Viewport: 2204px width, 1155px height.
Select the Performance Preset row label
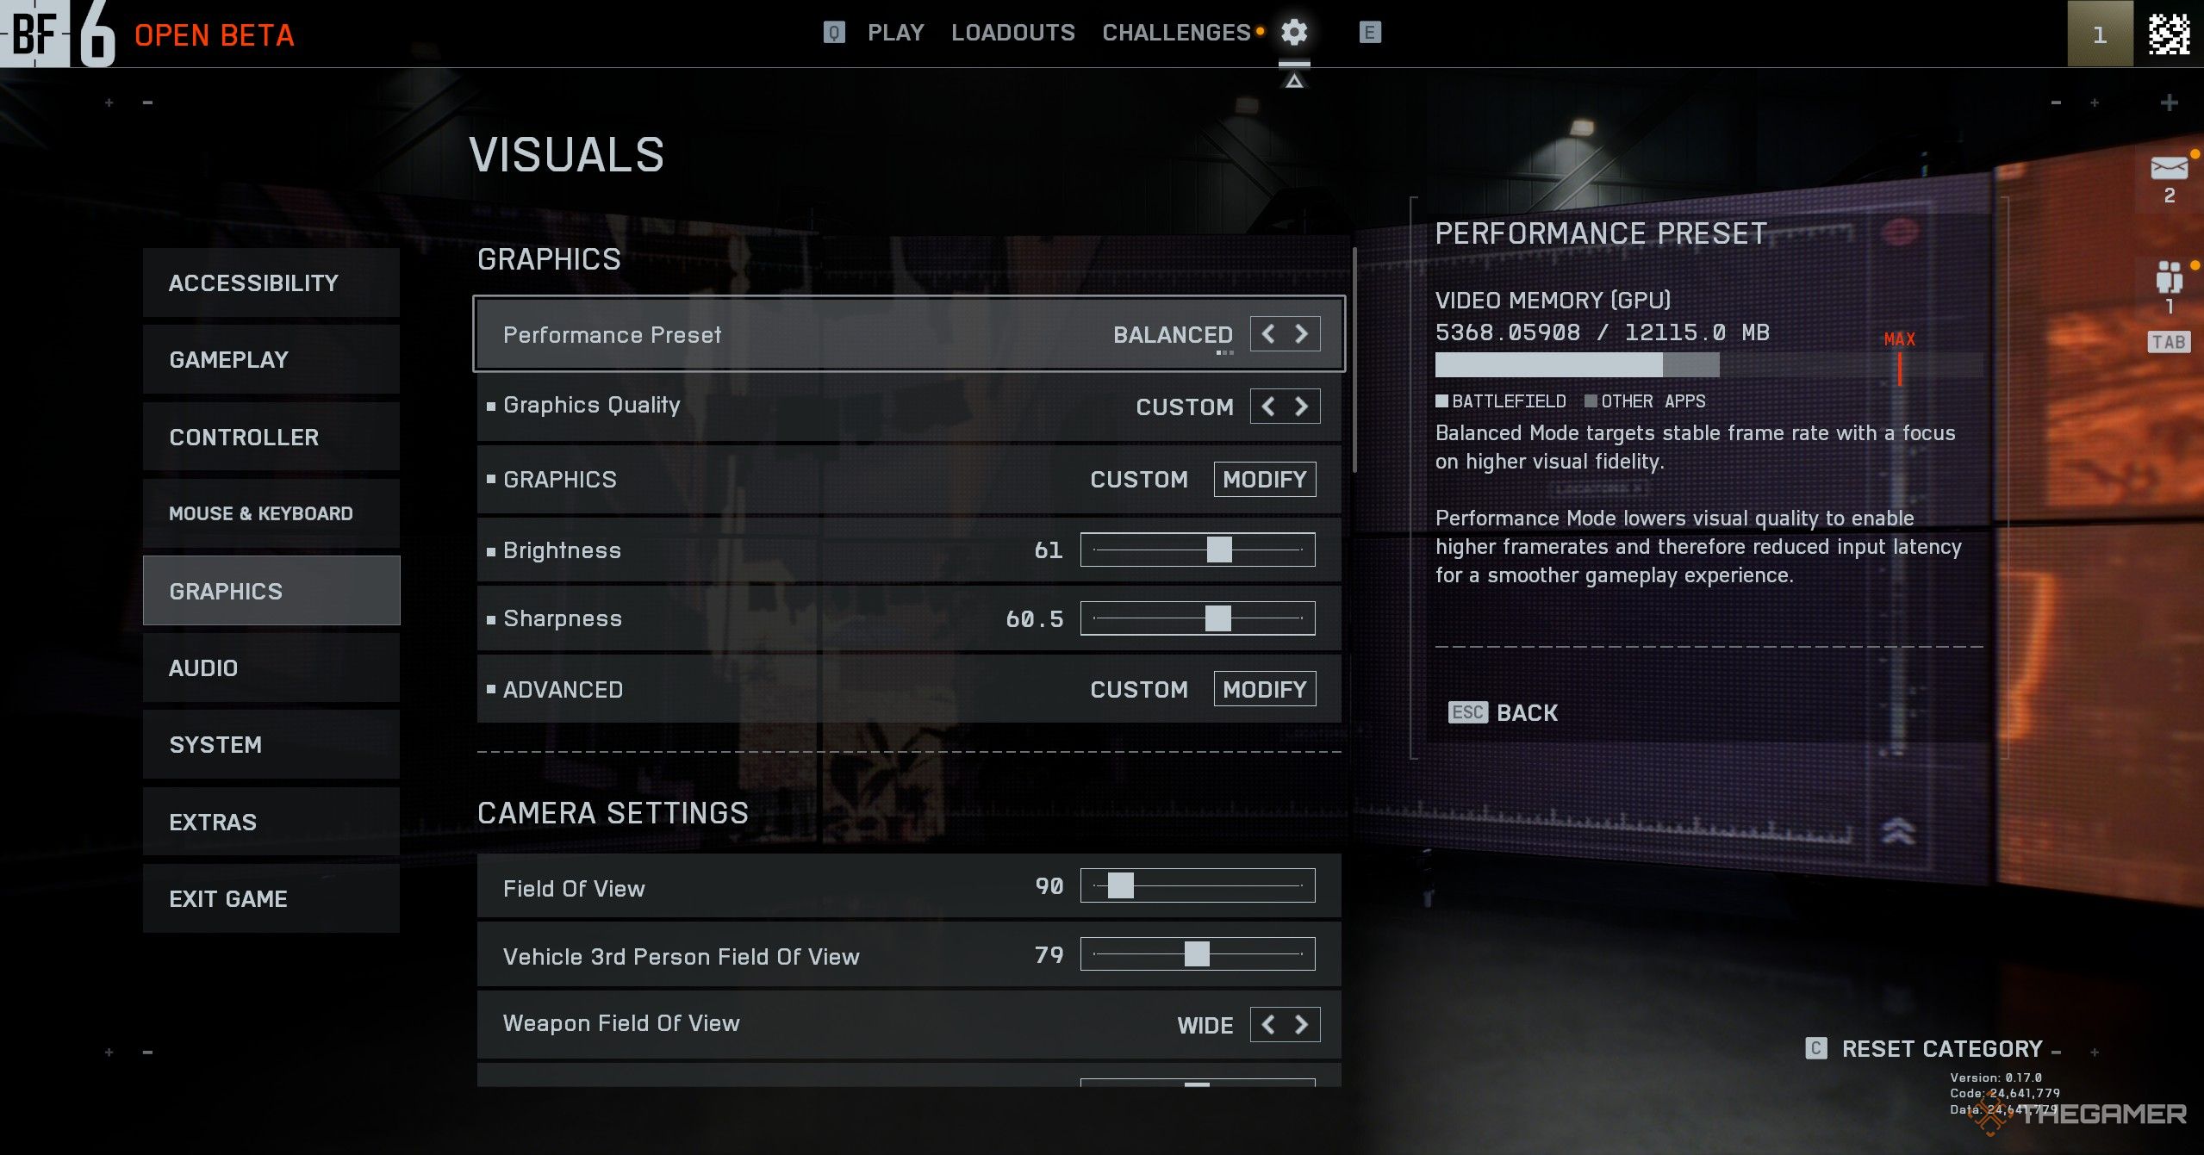[612, 334]
